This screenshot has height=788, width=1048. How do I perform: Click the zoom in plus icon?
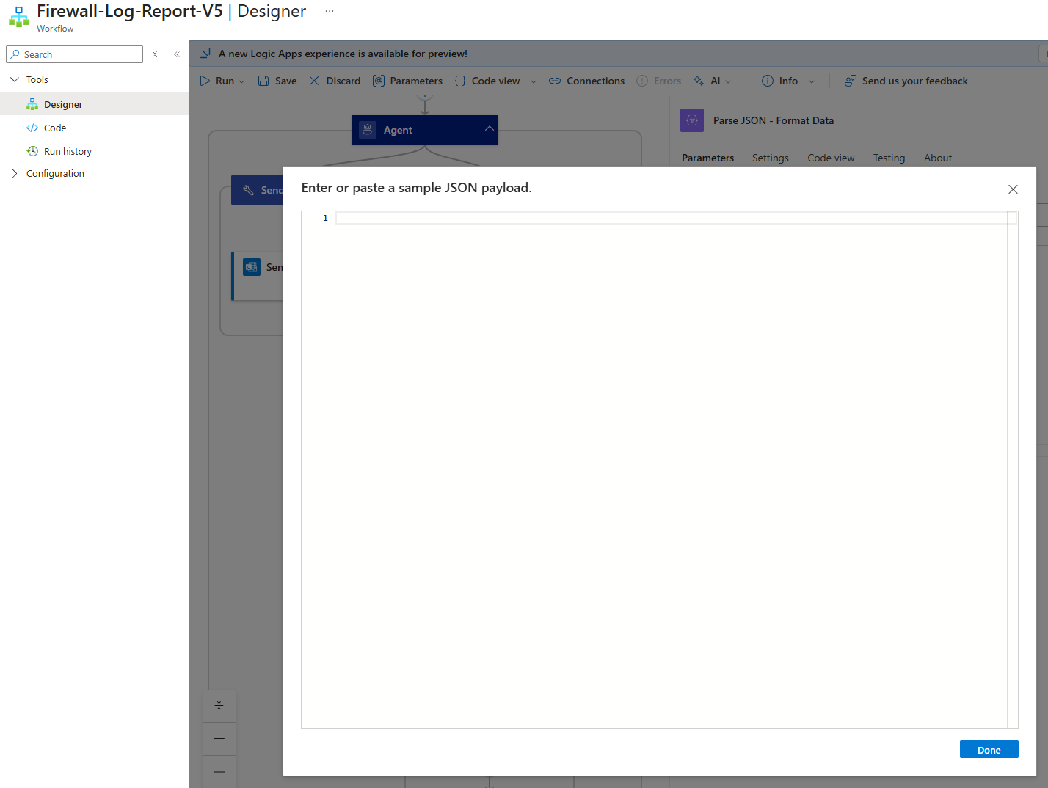tap(219, 739)
